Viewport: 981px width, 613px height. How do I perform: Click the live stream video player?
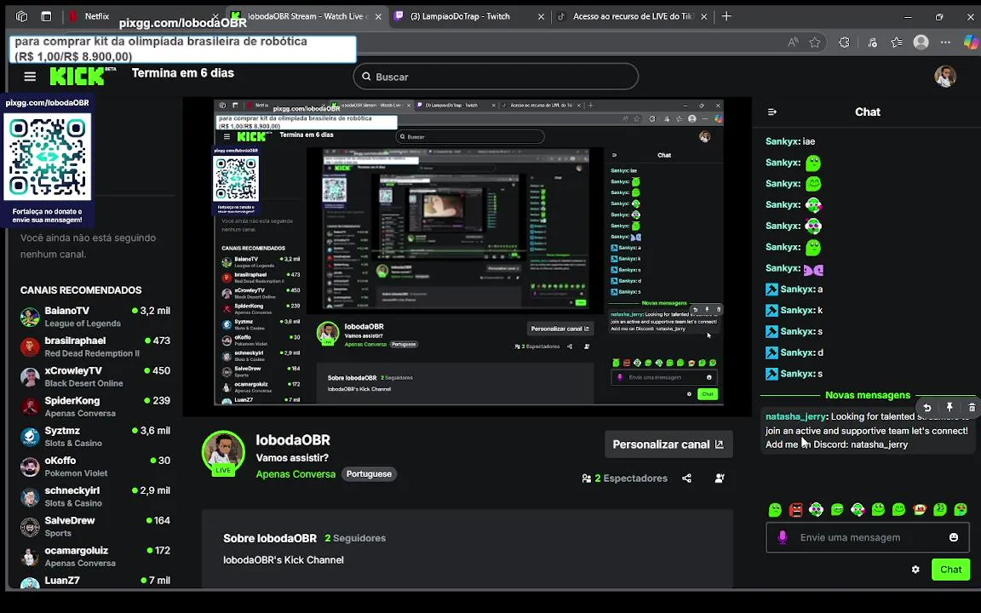(x=468, y=256)
